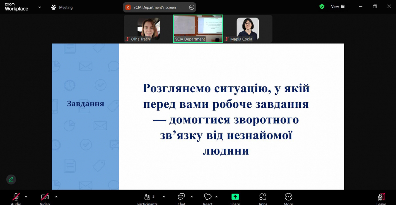Open audio settings chevron

[x=26, y=197]
